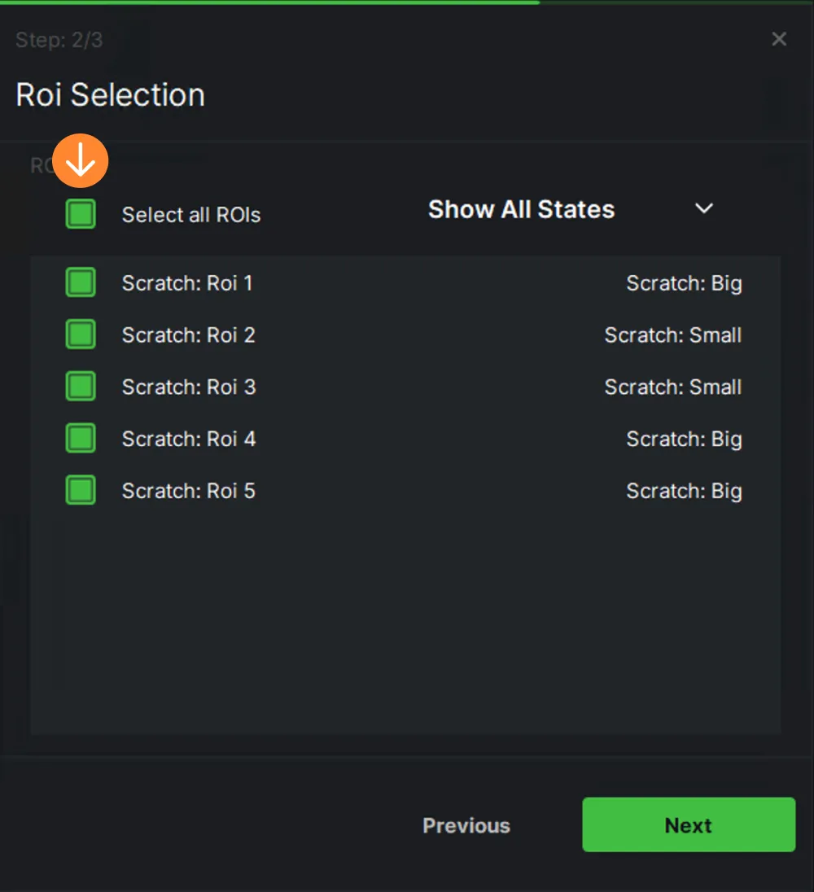Viewport: 814px width, 892px height.
Task: Open the Show All States dropdown
Action: [x=571, y=209]
